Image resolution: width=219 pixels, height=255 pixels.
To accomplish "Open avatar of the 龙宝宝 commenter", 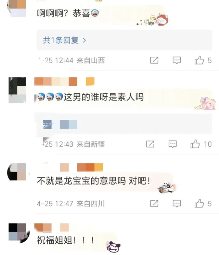I will tap(17, 172).
